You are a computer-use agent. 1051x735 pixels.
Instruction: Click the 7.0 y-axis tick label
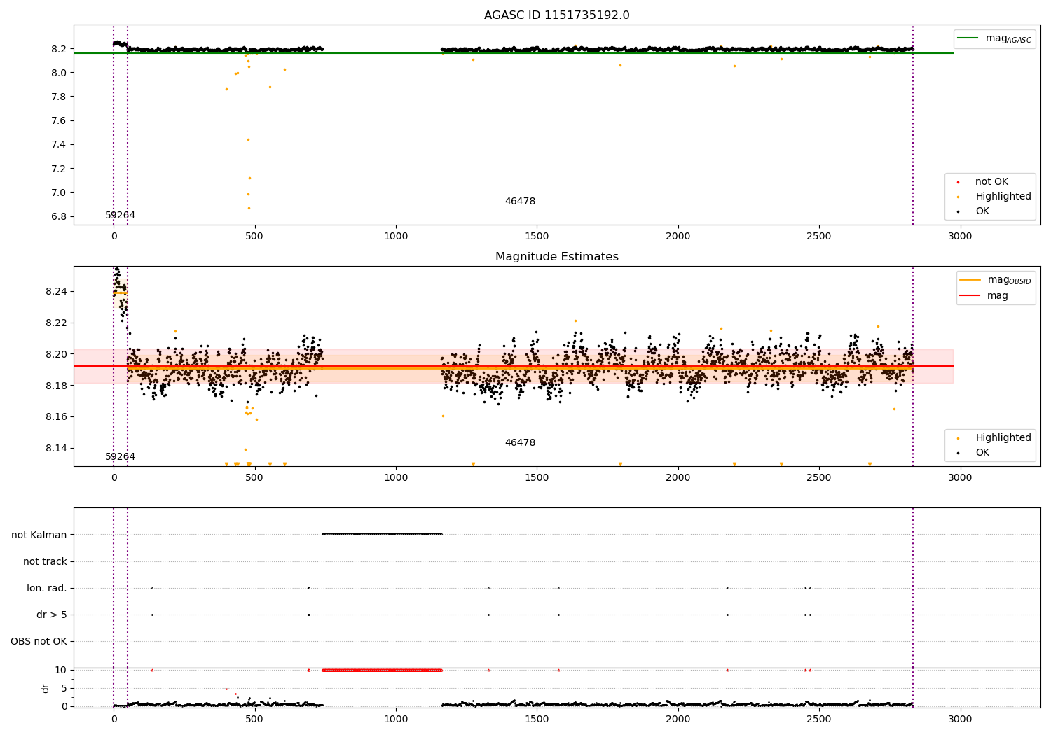[59, 192]
